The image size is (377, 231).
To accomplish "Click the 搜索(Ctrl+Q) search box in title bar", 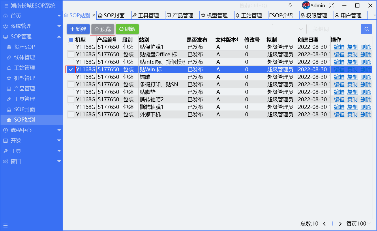I will coord(253,5).
